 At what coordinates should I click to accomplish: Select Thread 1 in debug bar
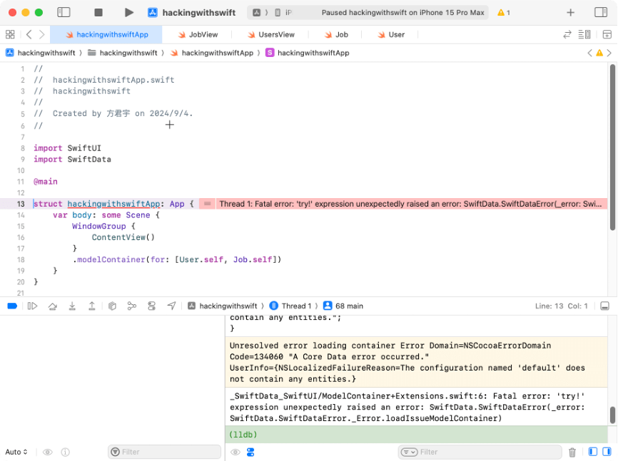290,306
